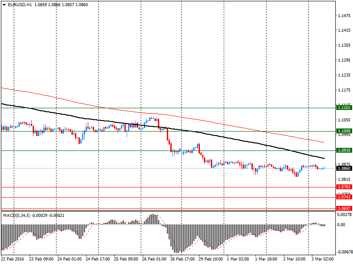
Task: Click the 1.1175 price scale value
Action: 344,90
